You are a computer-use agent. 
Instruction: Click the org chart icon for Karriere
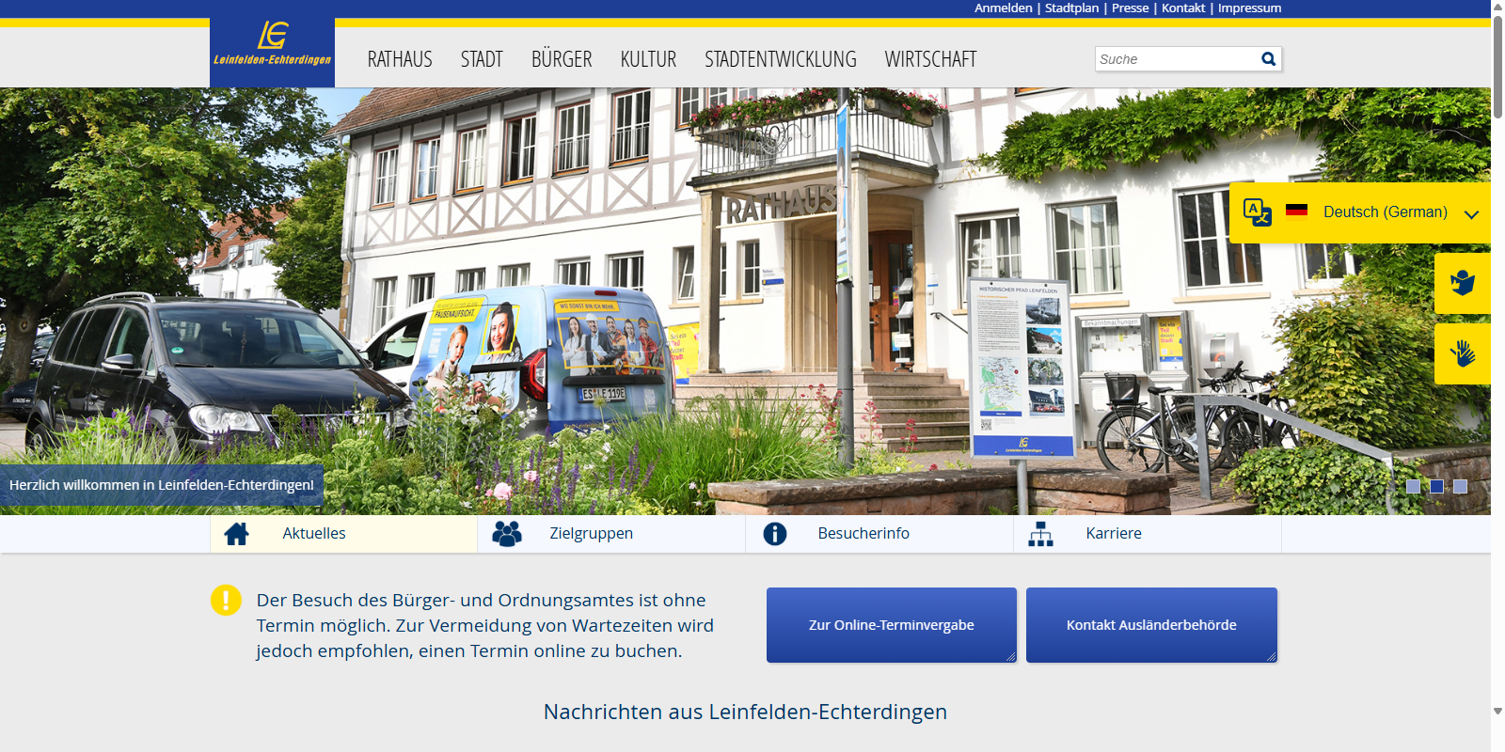(1040, 534)
